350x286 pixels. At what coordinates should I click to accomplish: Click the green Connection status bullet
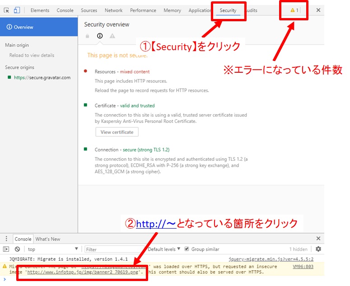point(85,149)
